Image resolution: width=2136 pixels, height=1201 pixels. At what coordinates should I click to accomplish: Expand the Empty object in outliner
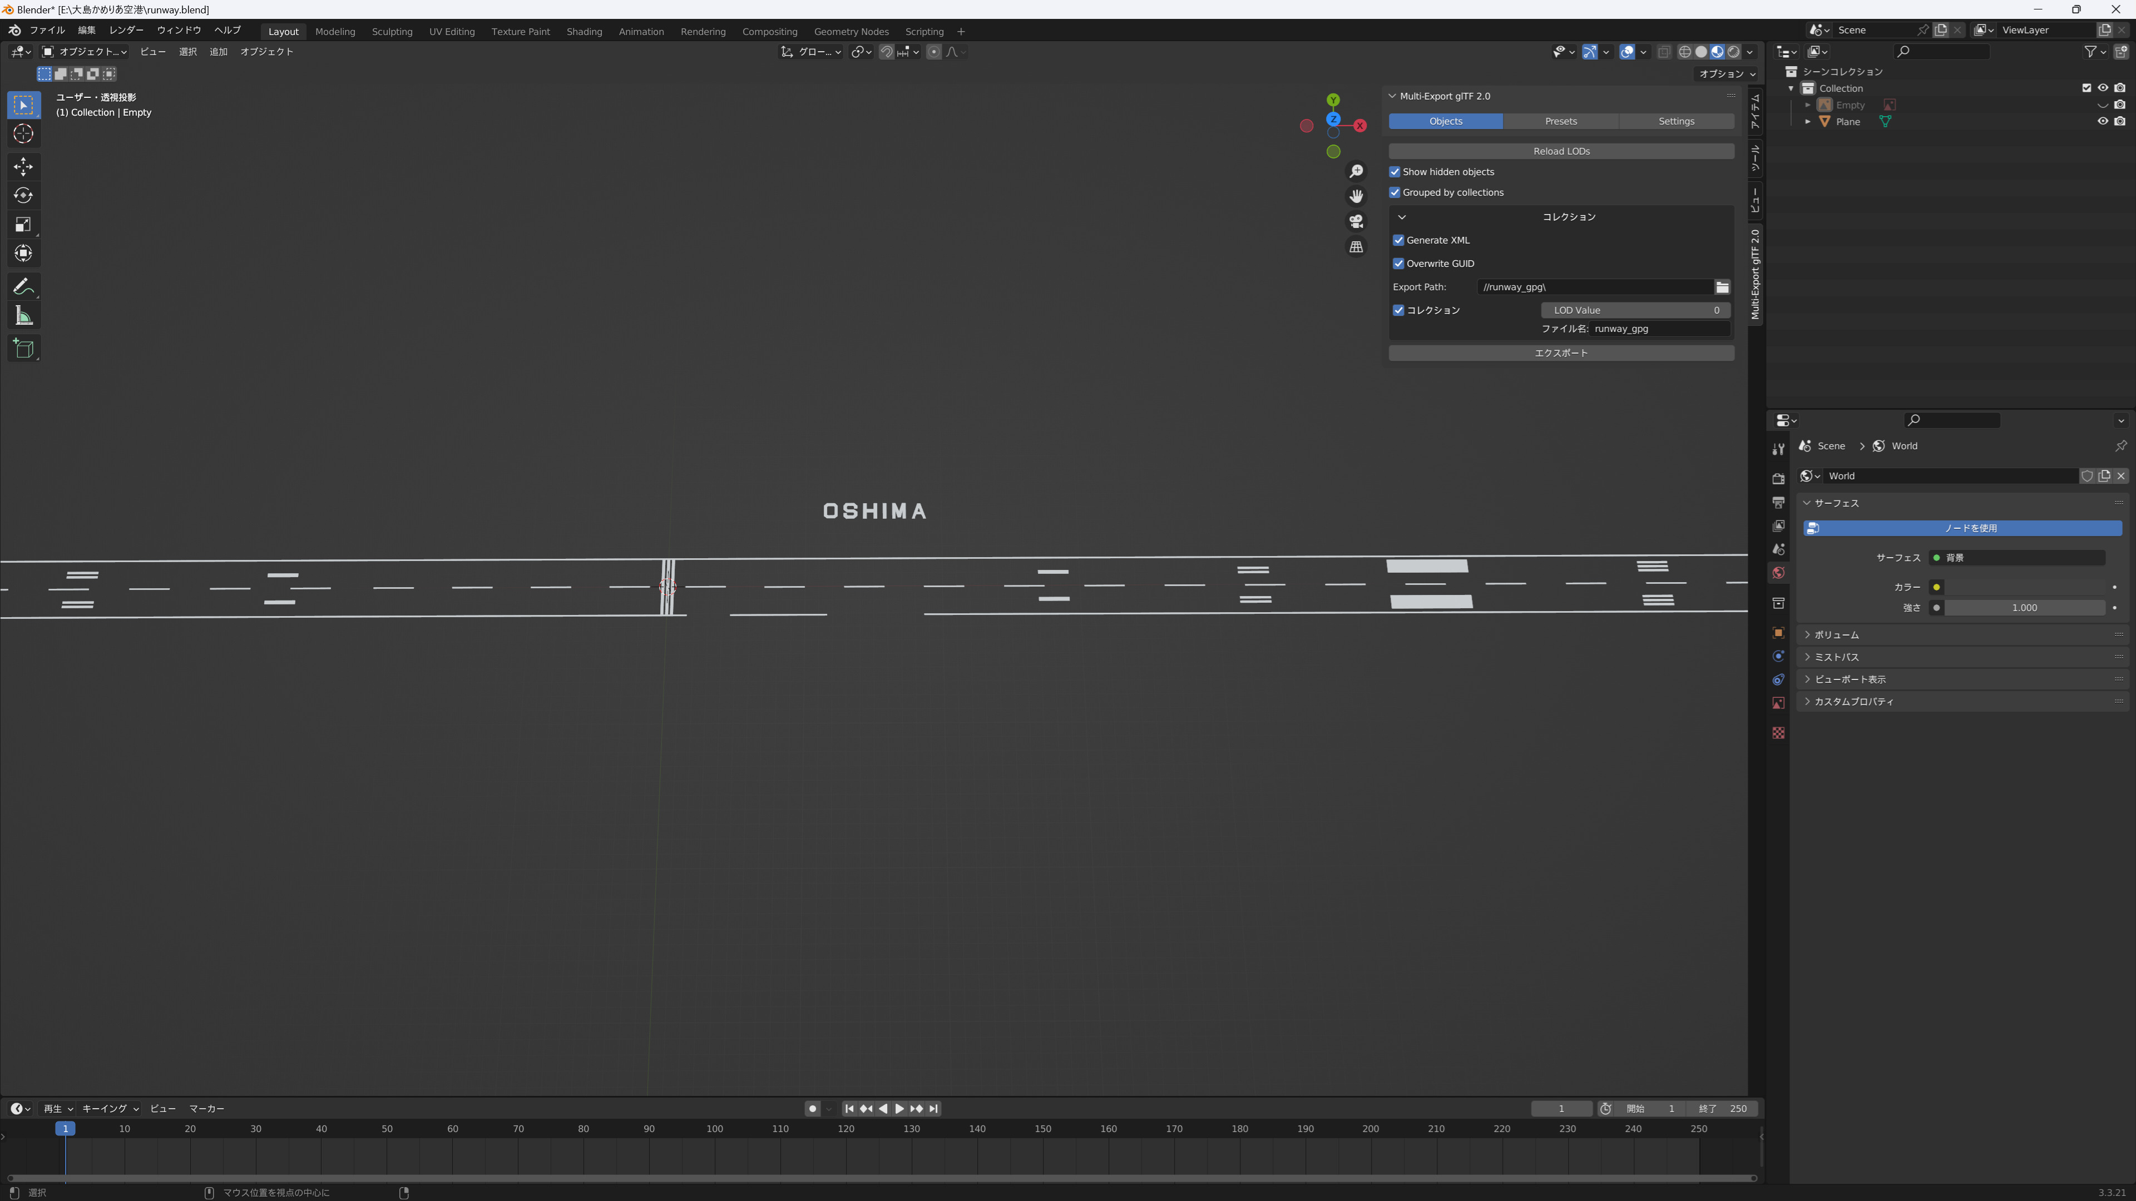pyautogui.click(x=1808, y=105)
